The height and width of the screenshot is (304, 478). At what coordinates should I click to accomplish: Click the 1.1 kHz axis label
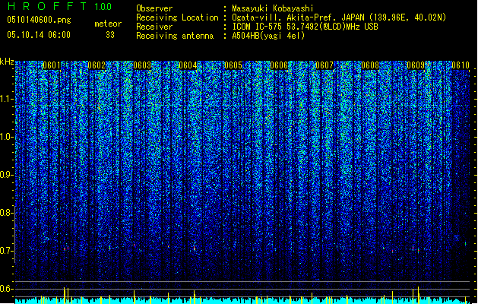pyautogui.click(x=7, y=99)
